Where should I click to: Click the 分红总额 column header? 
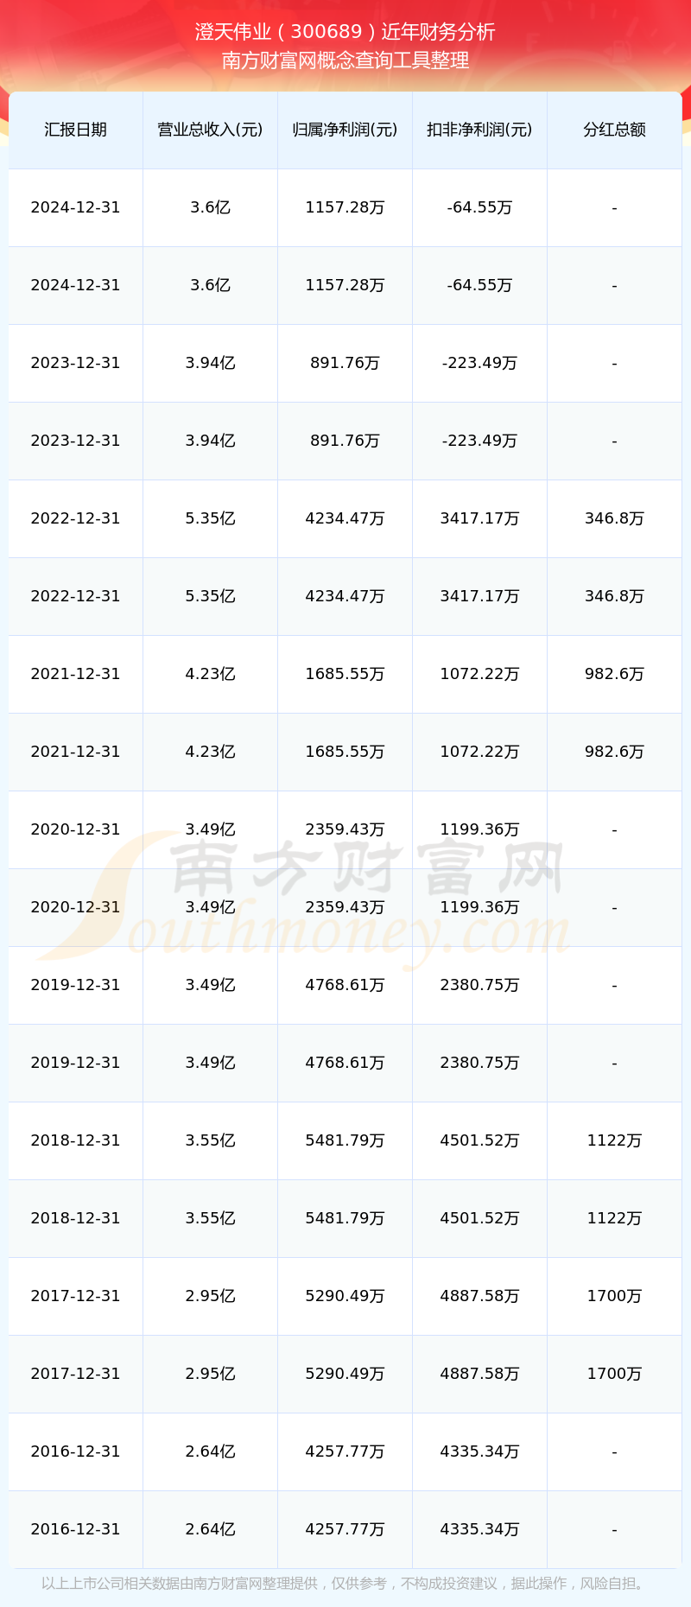coord(614,130)
